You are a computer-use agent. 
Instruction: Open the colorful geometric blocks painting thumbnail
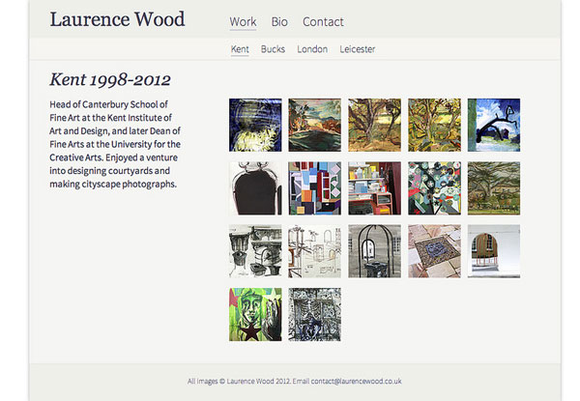pyautogui.click(x=315, y=188)
